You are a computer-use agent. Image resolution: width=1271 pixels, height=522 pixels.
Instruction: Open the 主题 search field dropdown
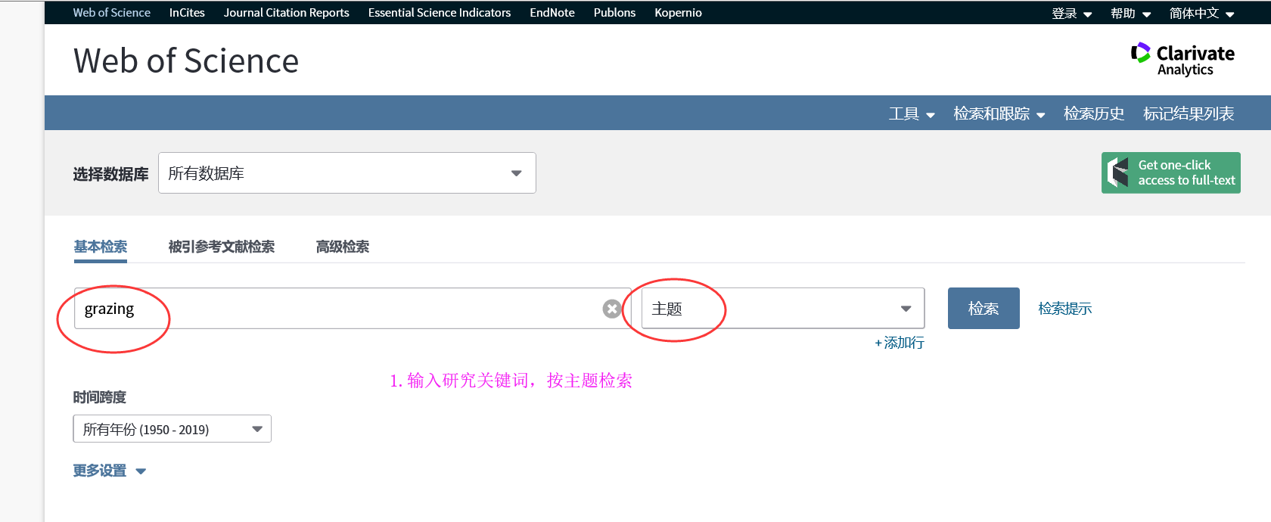[782, 309]
